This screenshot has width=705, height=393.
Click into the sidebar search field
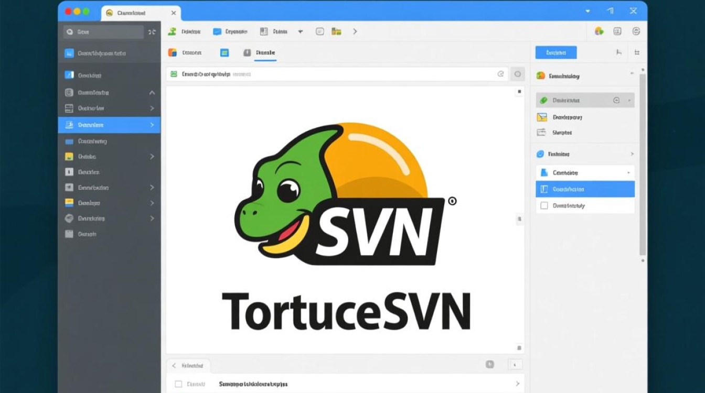coord(103,32)
